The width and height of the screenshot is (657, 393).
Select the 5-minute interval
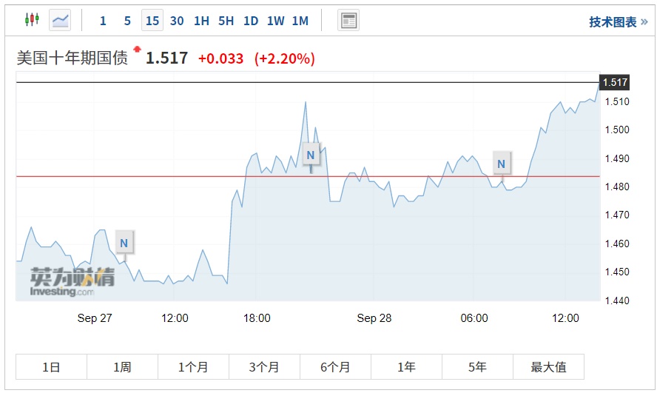click(x=127, y=21)
